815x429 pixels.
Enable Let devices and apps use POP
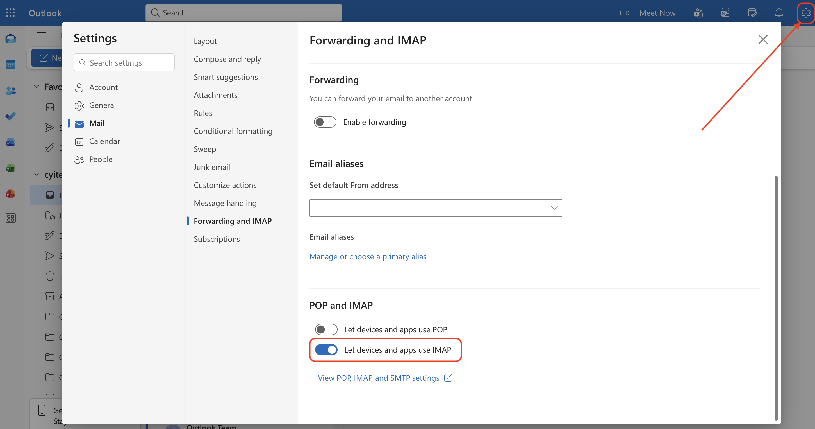coord(326,329)
